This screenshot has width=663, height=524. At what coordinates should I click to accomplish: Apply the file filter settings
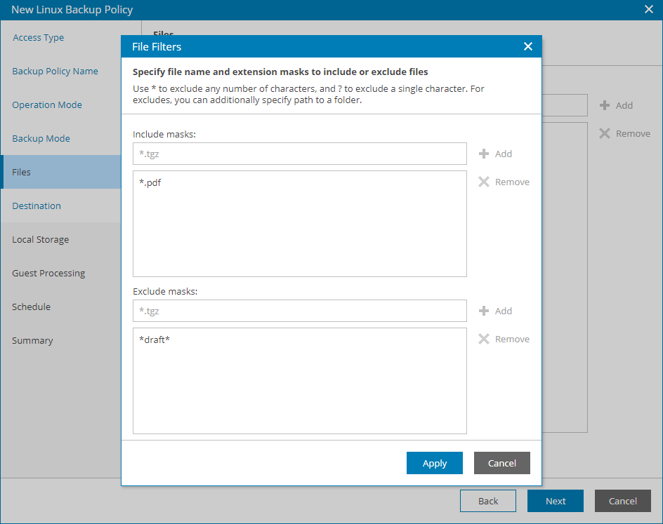pos(434,463)
